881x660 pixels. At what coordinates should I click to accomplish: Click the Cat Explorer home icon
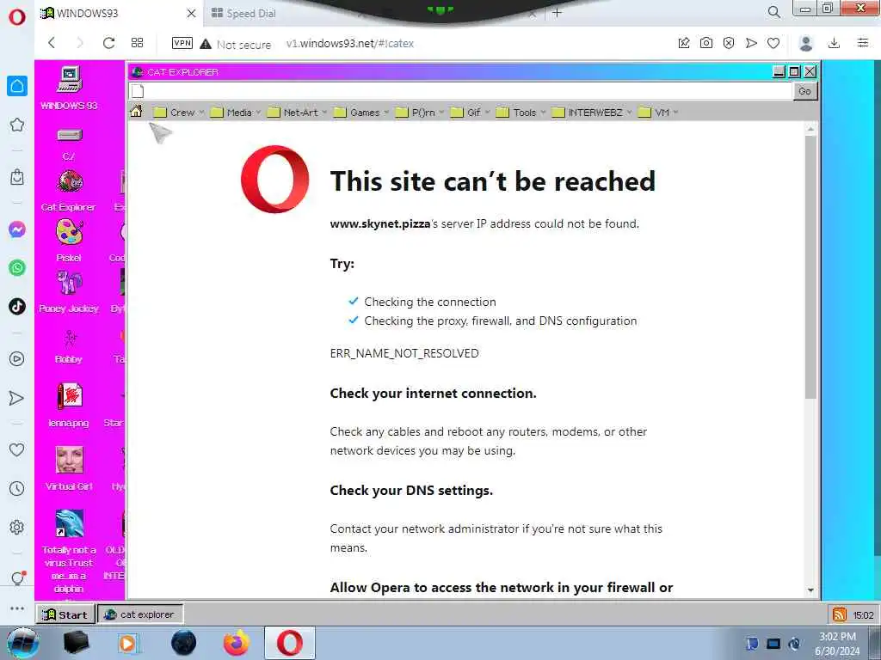(x=136, y=111)
